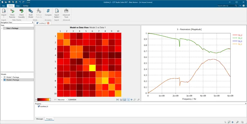247x124 pixels.
Task: Click the yellow heatmap cell at row 8 column 8
Action: click(105, 81)
